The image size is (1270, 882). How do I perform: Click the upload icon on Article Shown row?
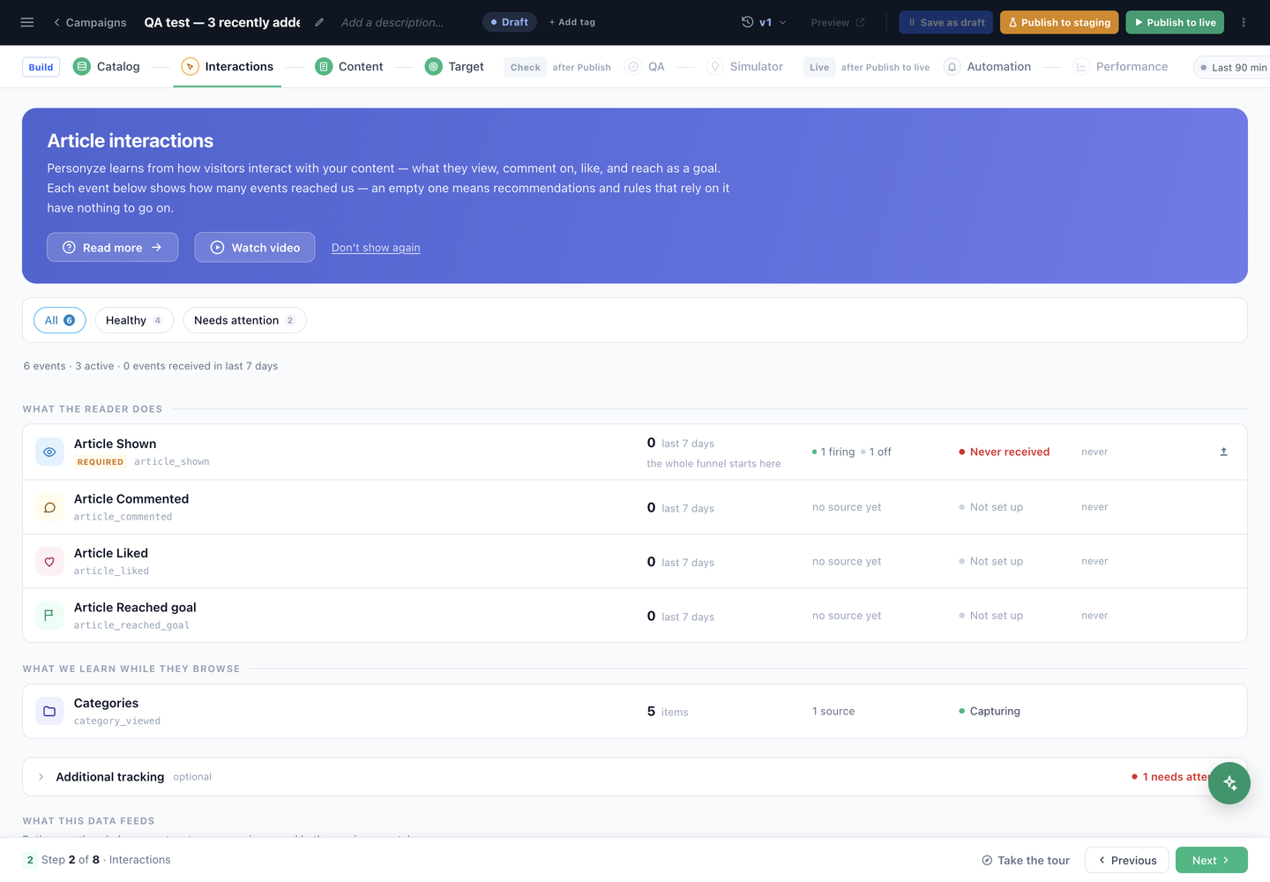click(1223, 452)
